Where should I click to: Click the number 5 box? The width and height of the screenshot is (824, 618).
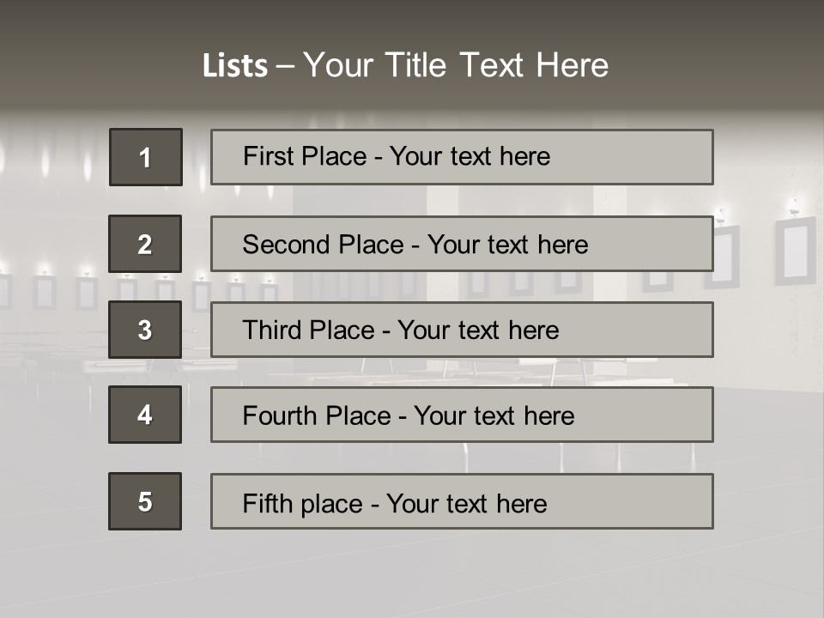click(145, 501)
